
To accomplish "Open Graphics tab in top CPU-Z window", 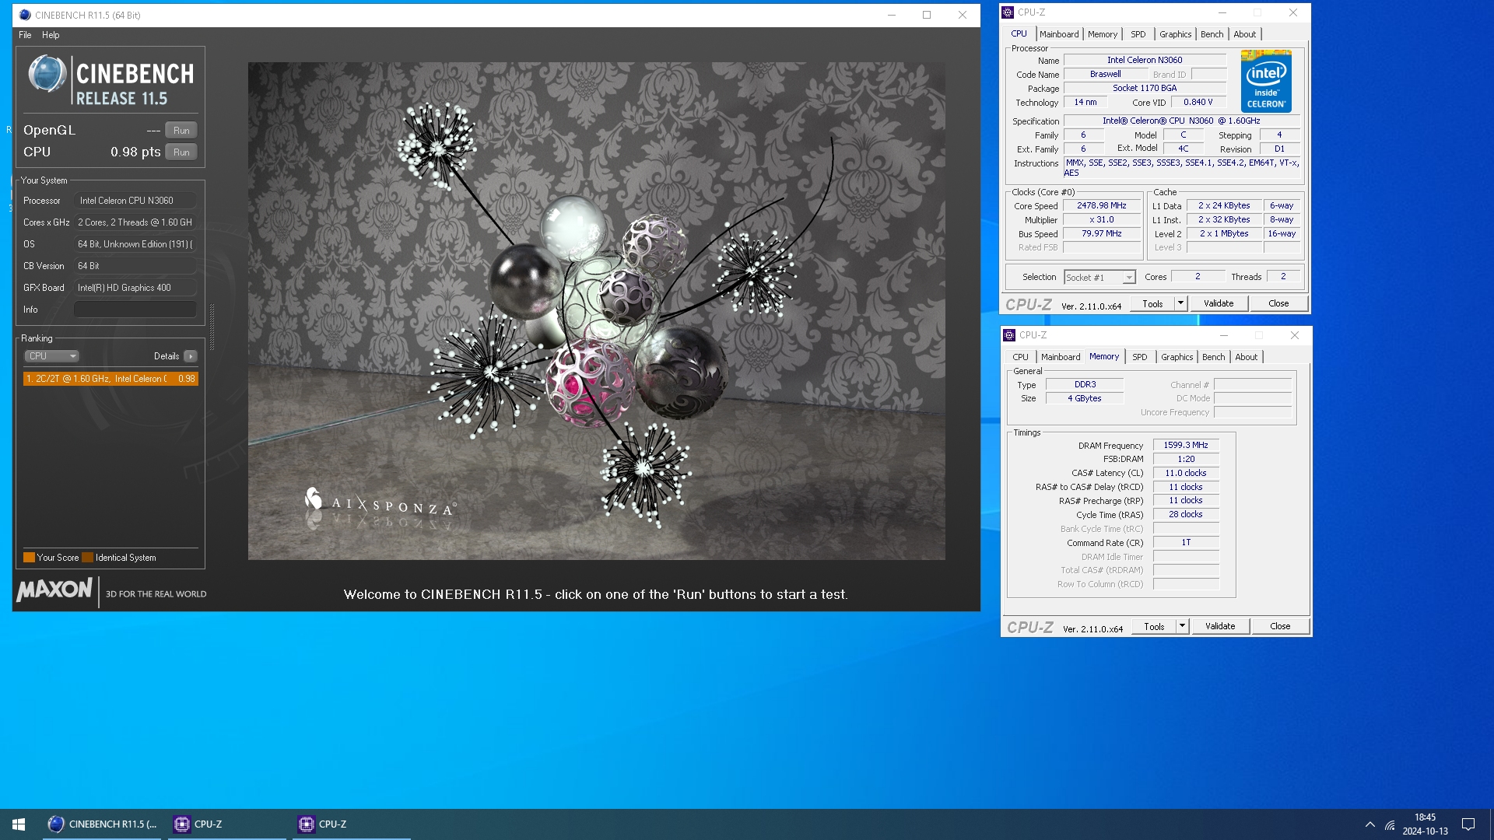I will point(1176,34).
